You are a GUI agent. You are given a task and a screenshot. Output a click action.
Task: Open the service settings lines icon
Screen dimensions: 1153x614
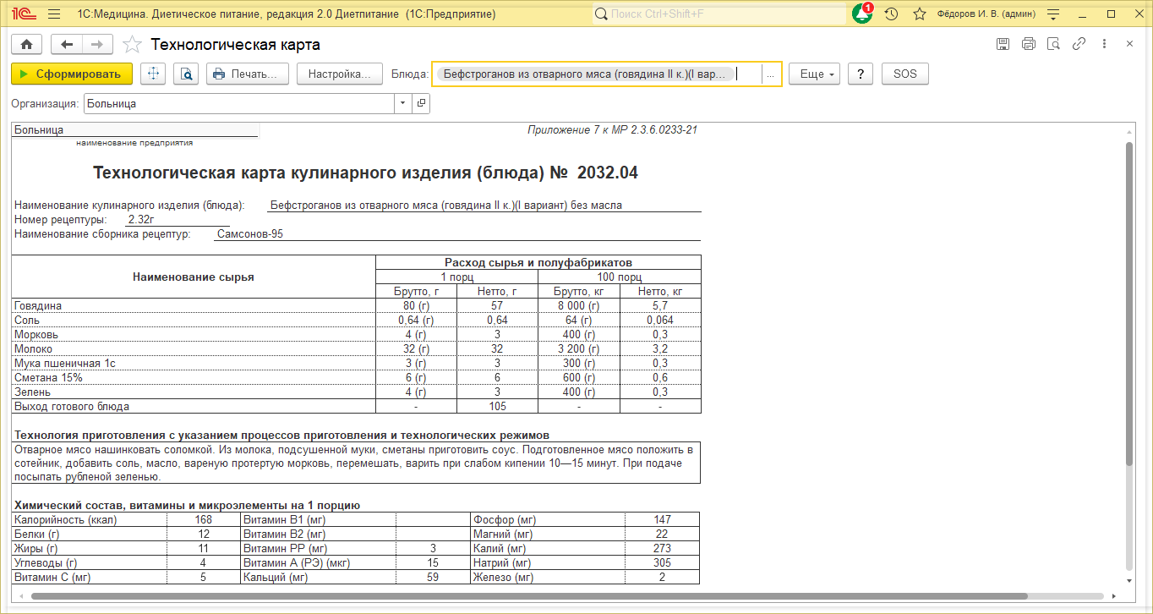[1053, 14]
